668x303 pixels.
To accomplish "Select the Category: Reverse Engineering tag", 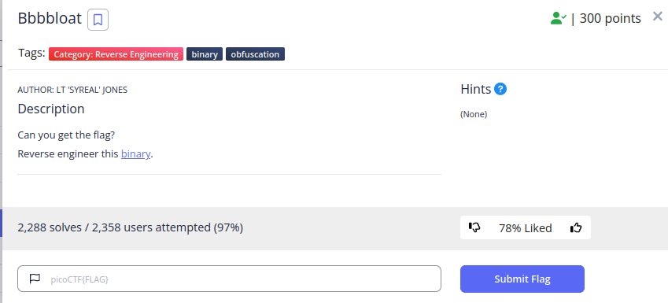I will point(116,54).
